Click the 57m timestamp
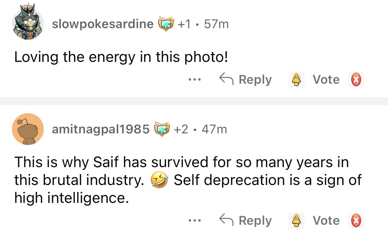The width and height of the screenshot is (388, 233). (x=217, y=24)
